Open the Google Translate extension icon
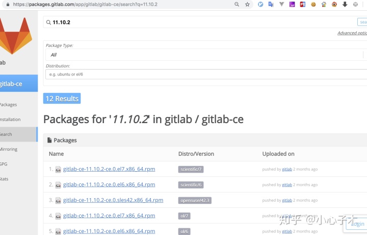The height and width of the screenshot is (235, 367). click(x=271, y=4)
